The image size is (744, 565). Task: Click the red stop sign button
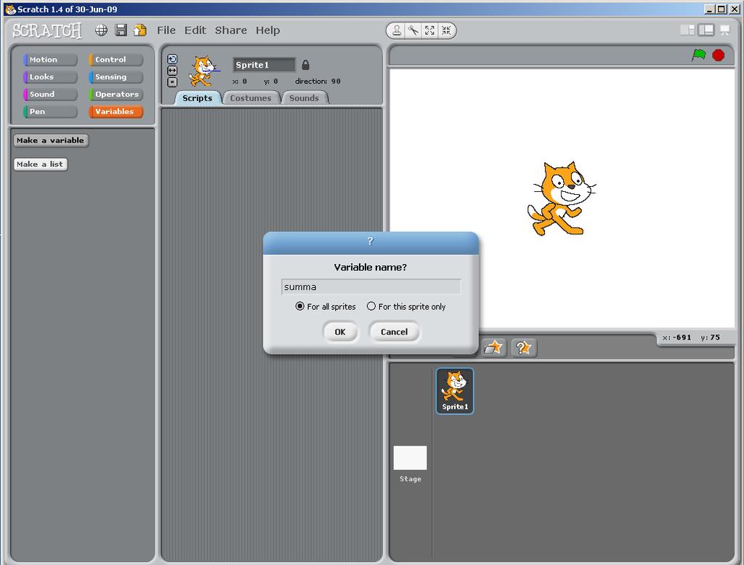click(x=719, y=55)
